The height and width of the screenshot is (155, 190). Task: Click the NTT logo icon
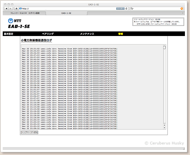click(11, 21)
